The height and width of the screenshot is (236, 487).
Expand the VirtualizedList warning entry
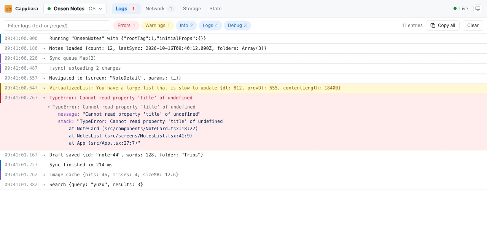(45, 88)
